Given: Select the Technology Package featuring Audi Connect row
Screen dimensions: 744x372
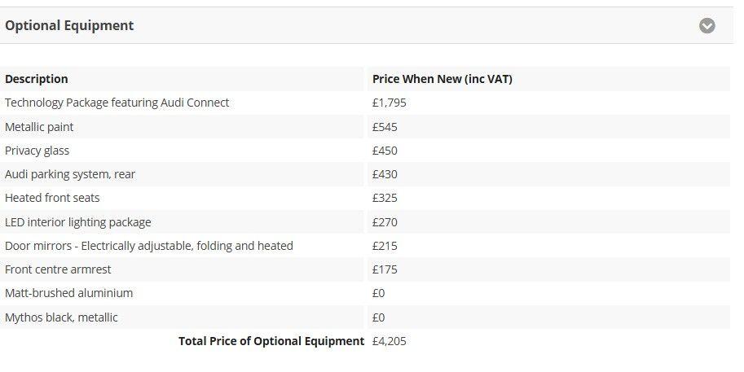Looking at the screenshot, I should click(365, 103).
